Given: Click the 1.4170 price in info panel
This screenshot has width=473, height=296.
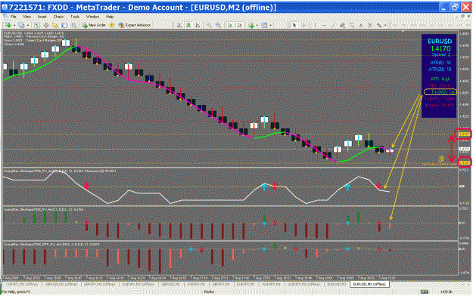Looking at the screenshot, I should click(x=440, y=48).
